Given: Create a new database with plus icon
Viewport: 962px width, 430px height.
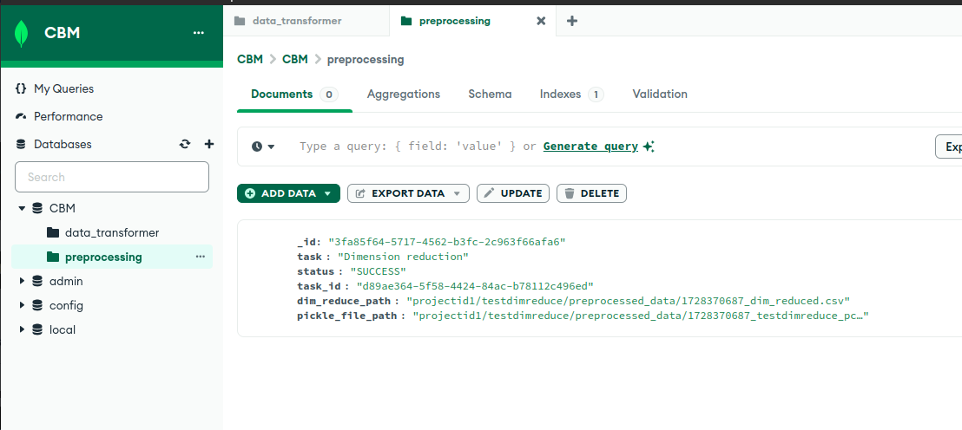Looking at the screenshot, I should 208,144.
